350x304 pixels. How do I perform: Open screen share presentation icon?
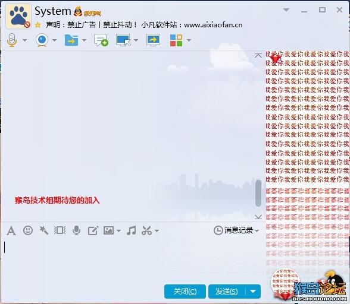[x=153, y=40]
